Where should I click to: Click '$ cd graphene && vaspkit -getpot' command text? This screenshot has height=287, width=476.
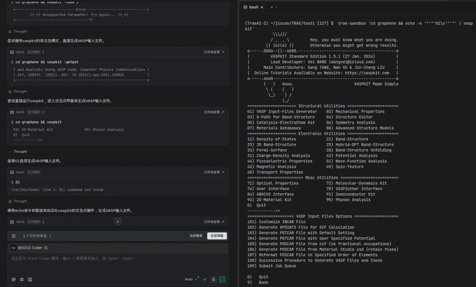45,62
